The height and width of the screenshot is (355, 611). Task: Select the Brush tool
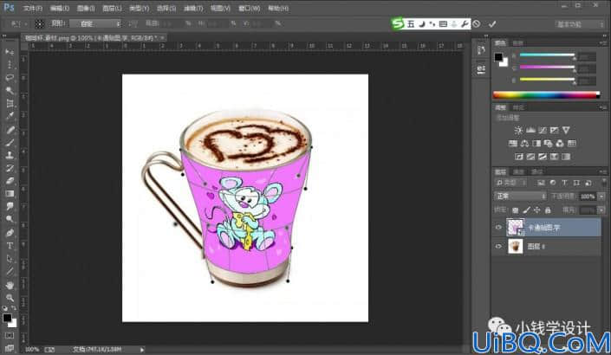click(10, 143)
